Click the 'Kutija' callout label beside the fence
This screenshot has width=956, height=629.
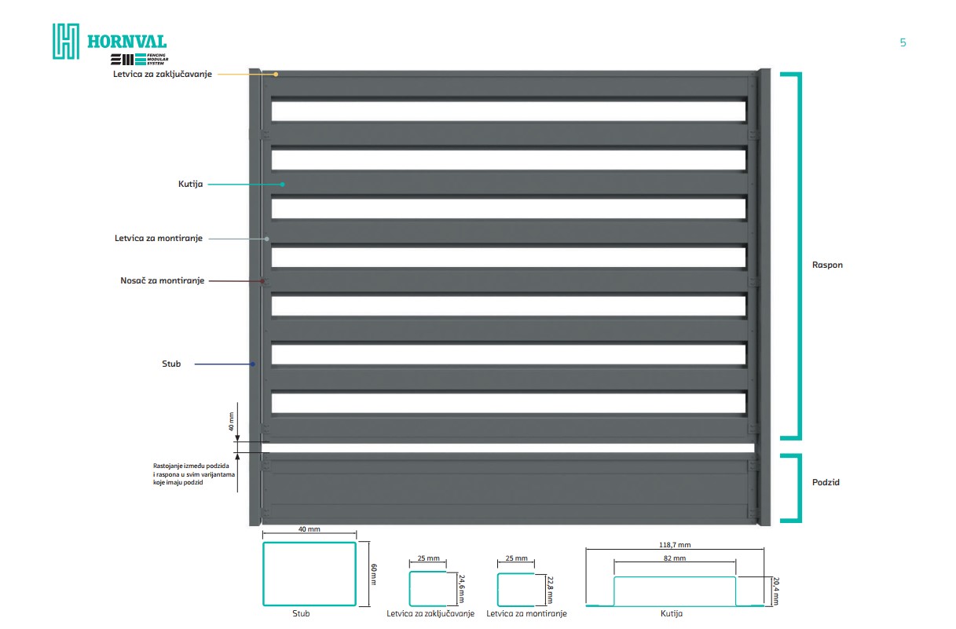click(x=191, y=184)
